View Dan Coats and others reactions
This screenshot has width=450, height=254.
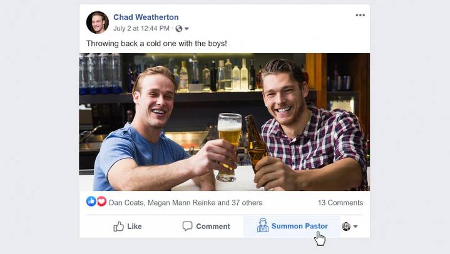[x=185, y=202]
